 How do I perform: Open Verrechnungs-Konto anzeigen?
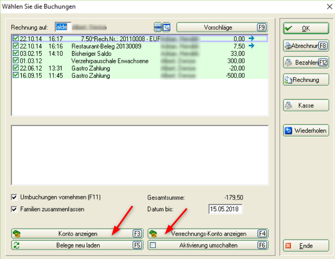[208, 234]
